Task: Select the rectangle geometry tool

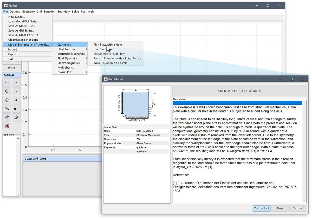Action: tap(6, 82)
